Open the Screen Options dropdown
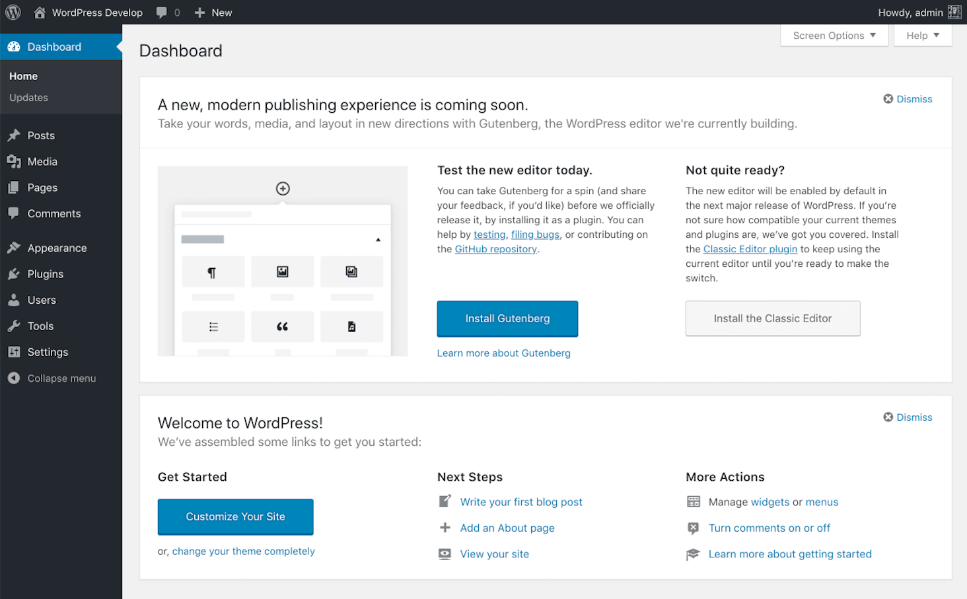This screenshot has height=599, width=967. point(834,35)
